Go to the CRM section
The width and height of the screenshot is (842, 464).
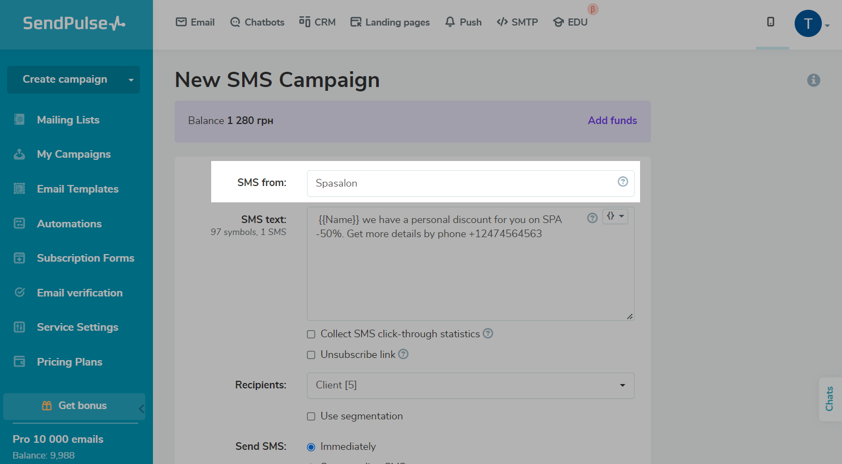coord(317,22)
